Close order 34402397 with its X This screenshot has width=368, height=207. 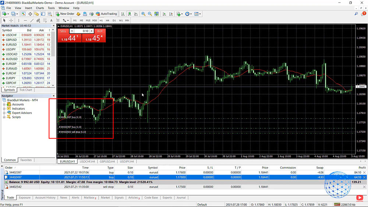tap(364, 172)
